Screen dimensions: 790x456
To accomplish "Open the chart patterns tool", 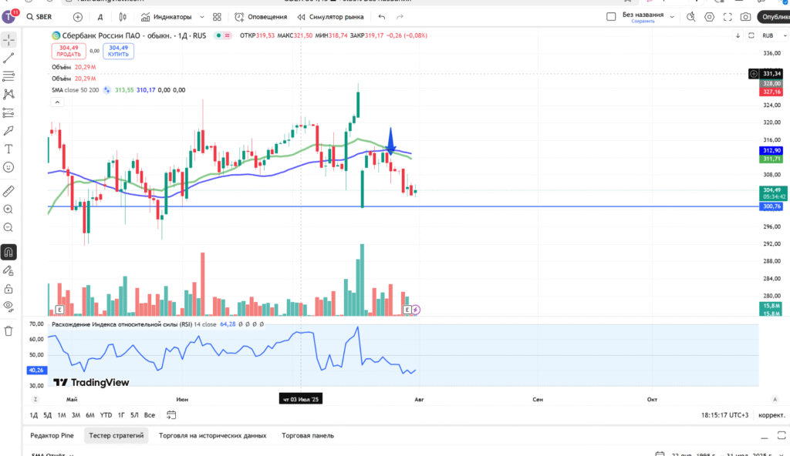I will point(8,94).
